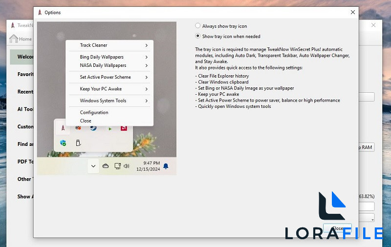Click the OneDrive cloud icon in preview taskbar

[x=106, y=166]
